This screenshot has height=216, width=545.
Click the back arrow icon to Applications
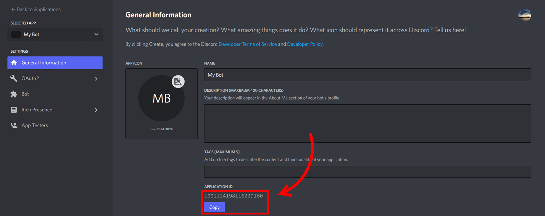(13, 9)
